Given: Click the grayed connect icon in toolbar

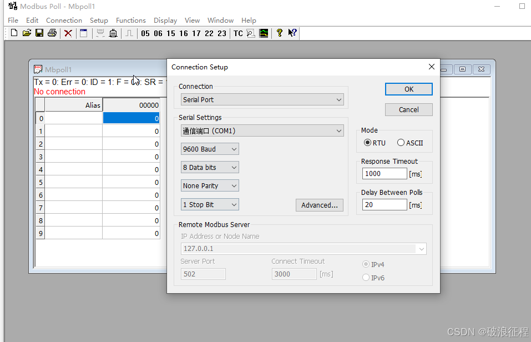Looking at the screenshot, I should (100, 33).
